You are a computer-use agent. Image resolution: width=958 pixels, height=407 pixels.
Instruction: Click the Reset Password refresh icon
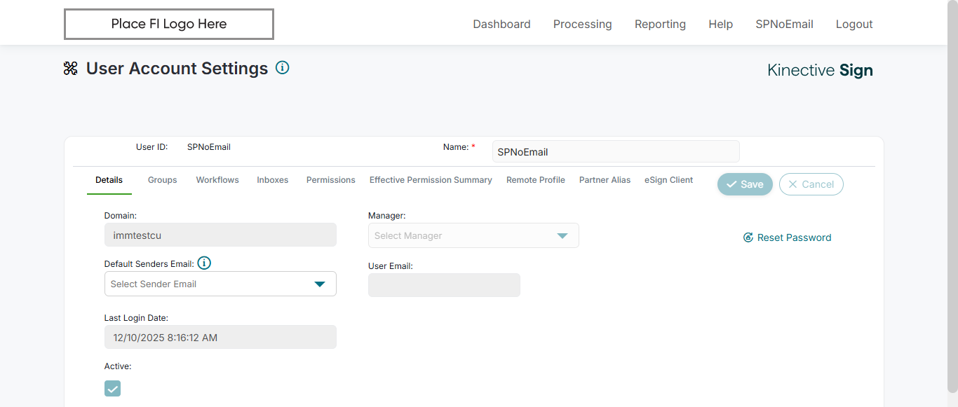[x=748, y=237]
